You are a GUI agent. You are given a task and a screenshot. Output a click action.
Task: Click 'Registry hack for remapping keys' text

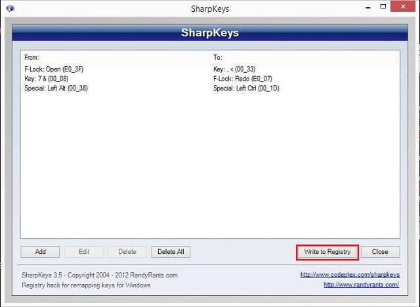pos(86,285)
